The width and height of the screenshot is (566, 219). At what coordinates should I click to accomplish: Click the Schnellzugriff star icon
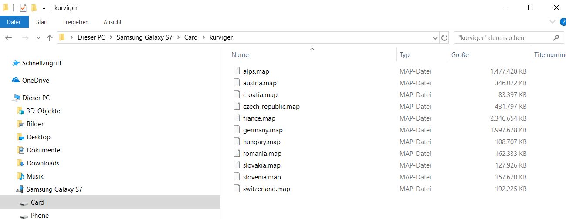[16, 63]
